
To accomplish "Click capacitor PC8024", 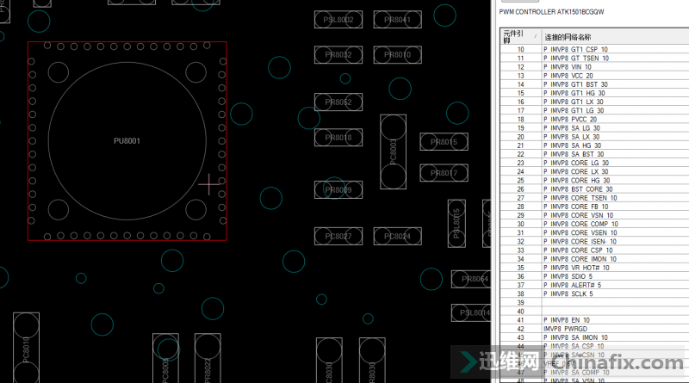I will pyautogui.click(x=397, y=236).
